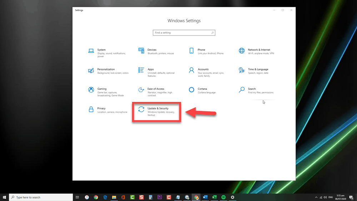Open Time & Language settings

click(253, 71)
